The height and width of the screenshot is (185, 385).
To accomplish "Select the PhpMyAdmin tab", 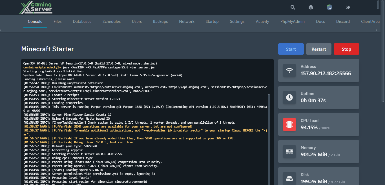I will pos(292,21).
